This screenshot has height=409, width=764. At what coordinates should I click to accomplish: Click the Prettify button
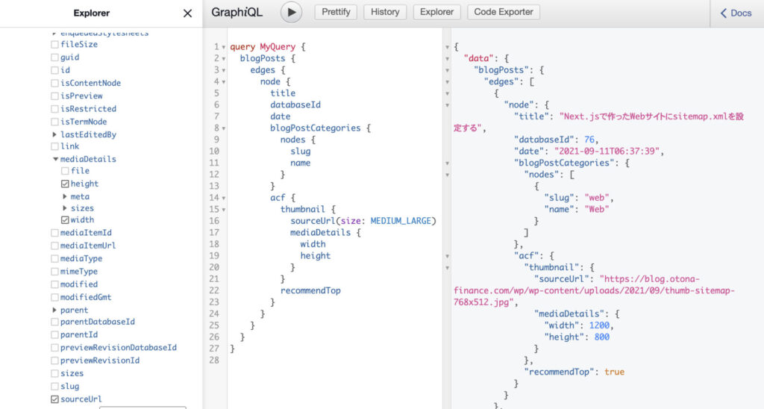(336, 12)
